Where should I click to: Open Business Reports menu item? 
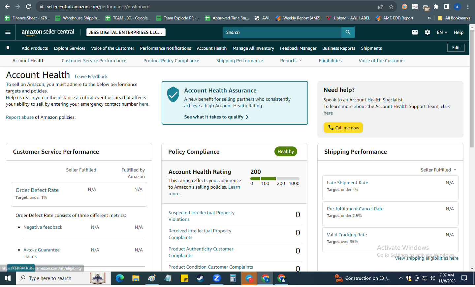click(x=339, y=48)
